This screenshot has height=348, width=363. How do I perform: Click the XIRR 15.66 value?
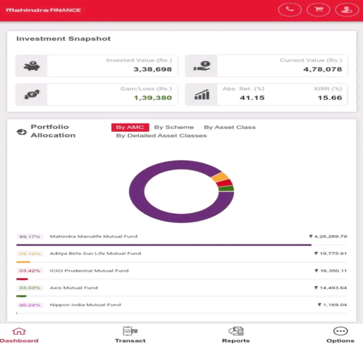coord(330,98)
